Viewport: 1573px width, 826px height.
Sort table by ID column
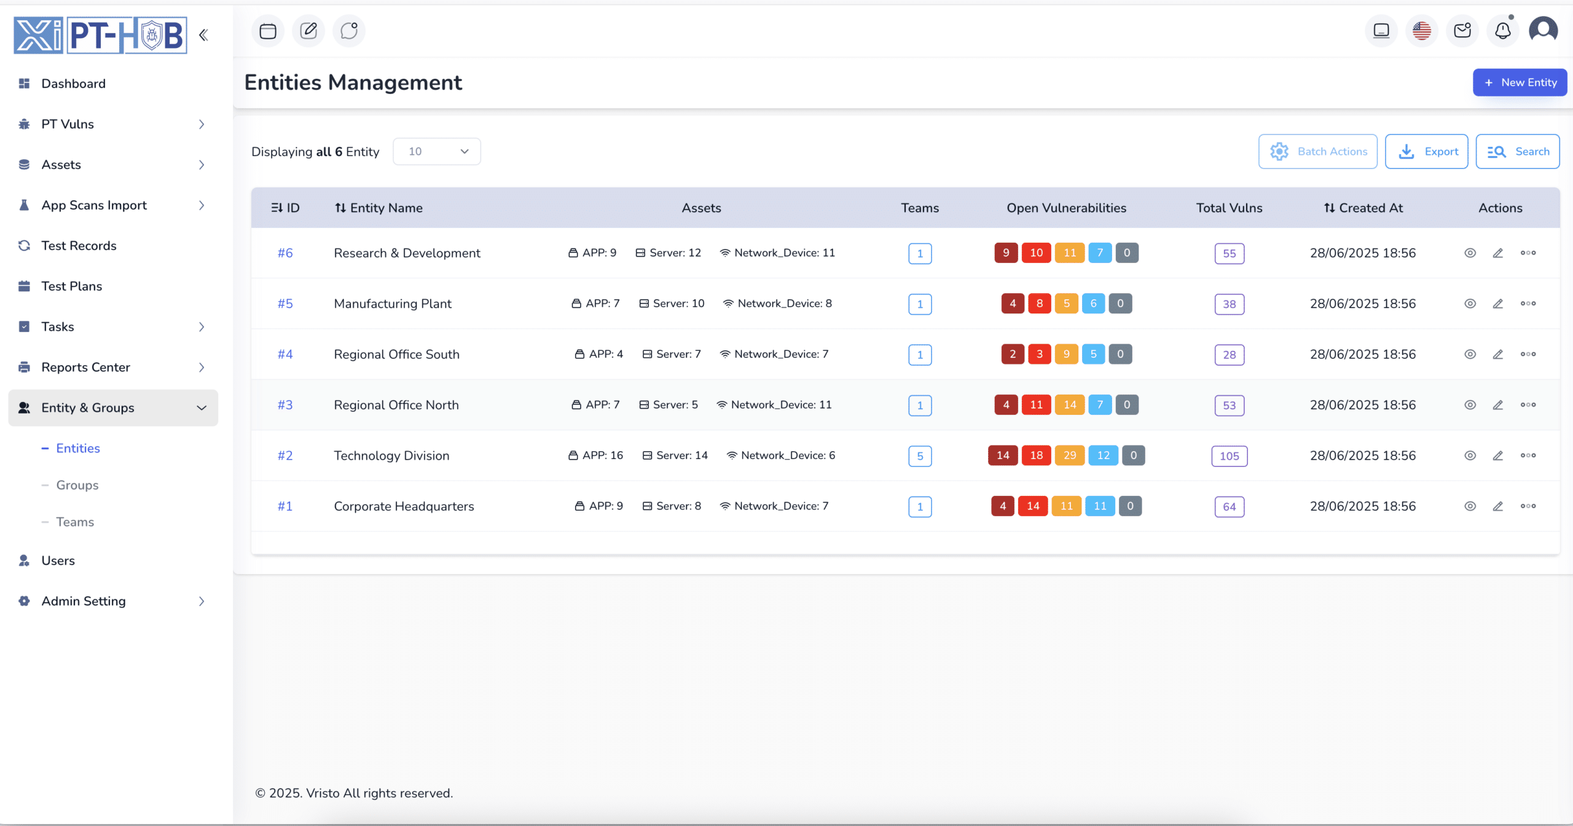coord(285,208)
